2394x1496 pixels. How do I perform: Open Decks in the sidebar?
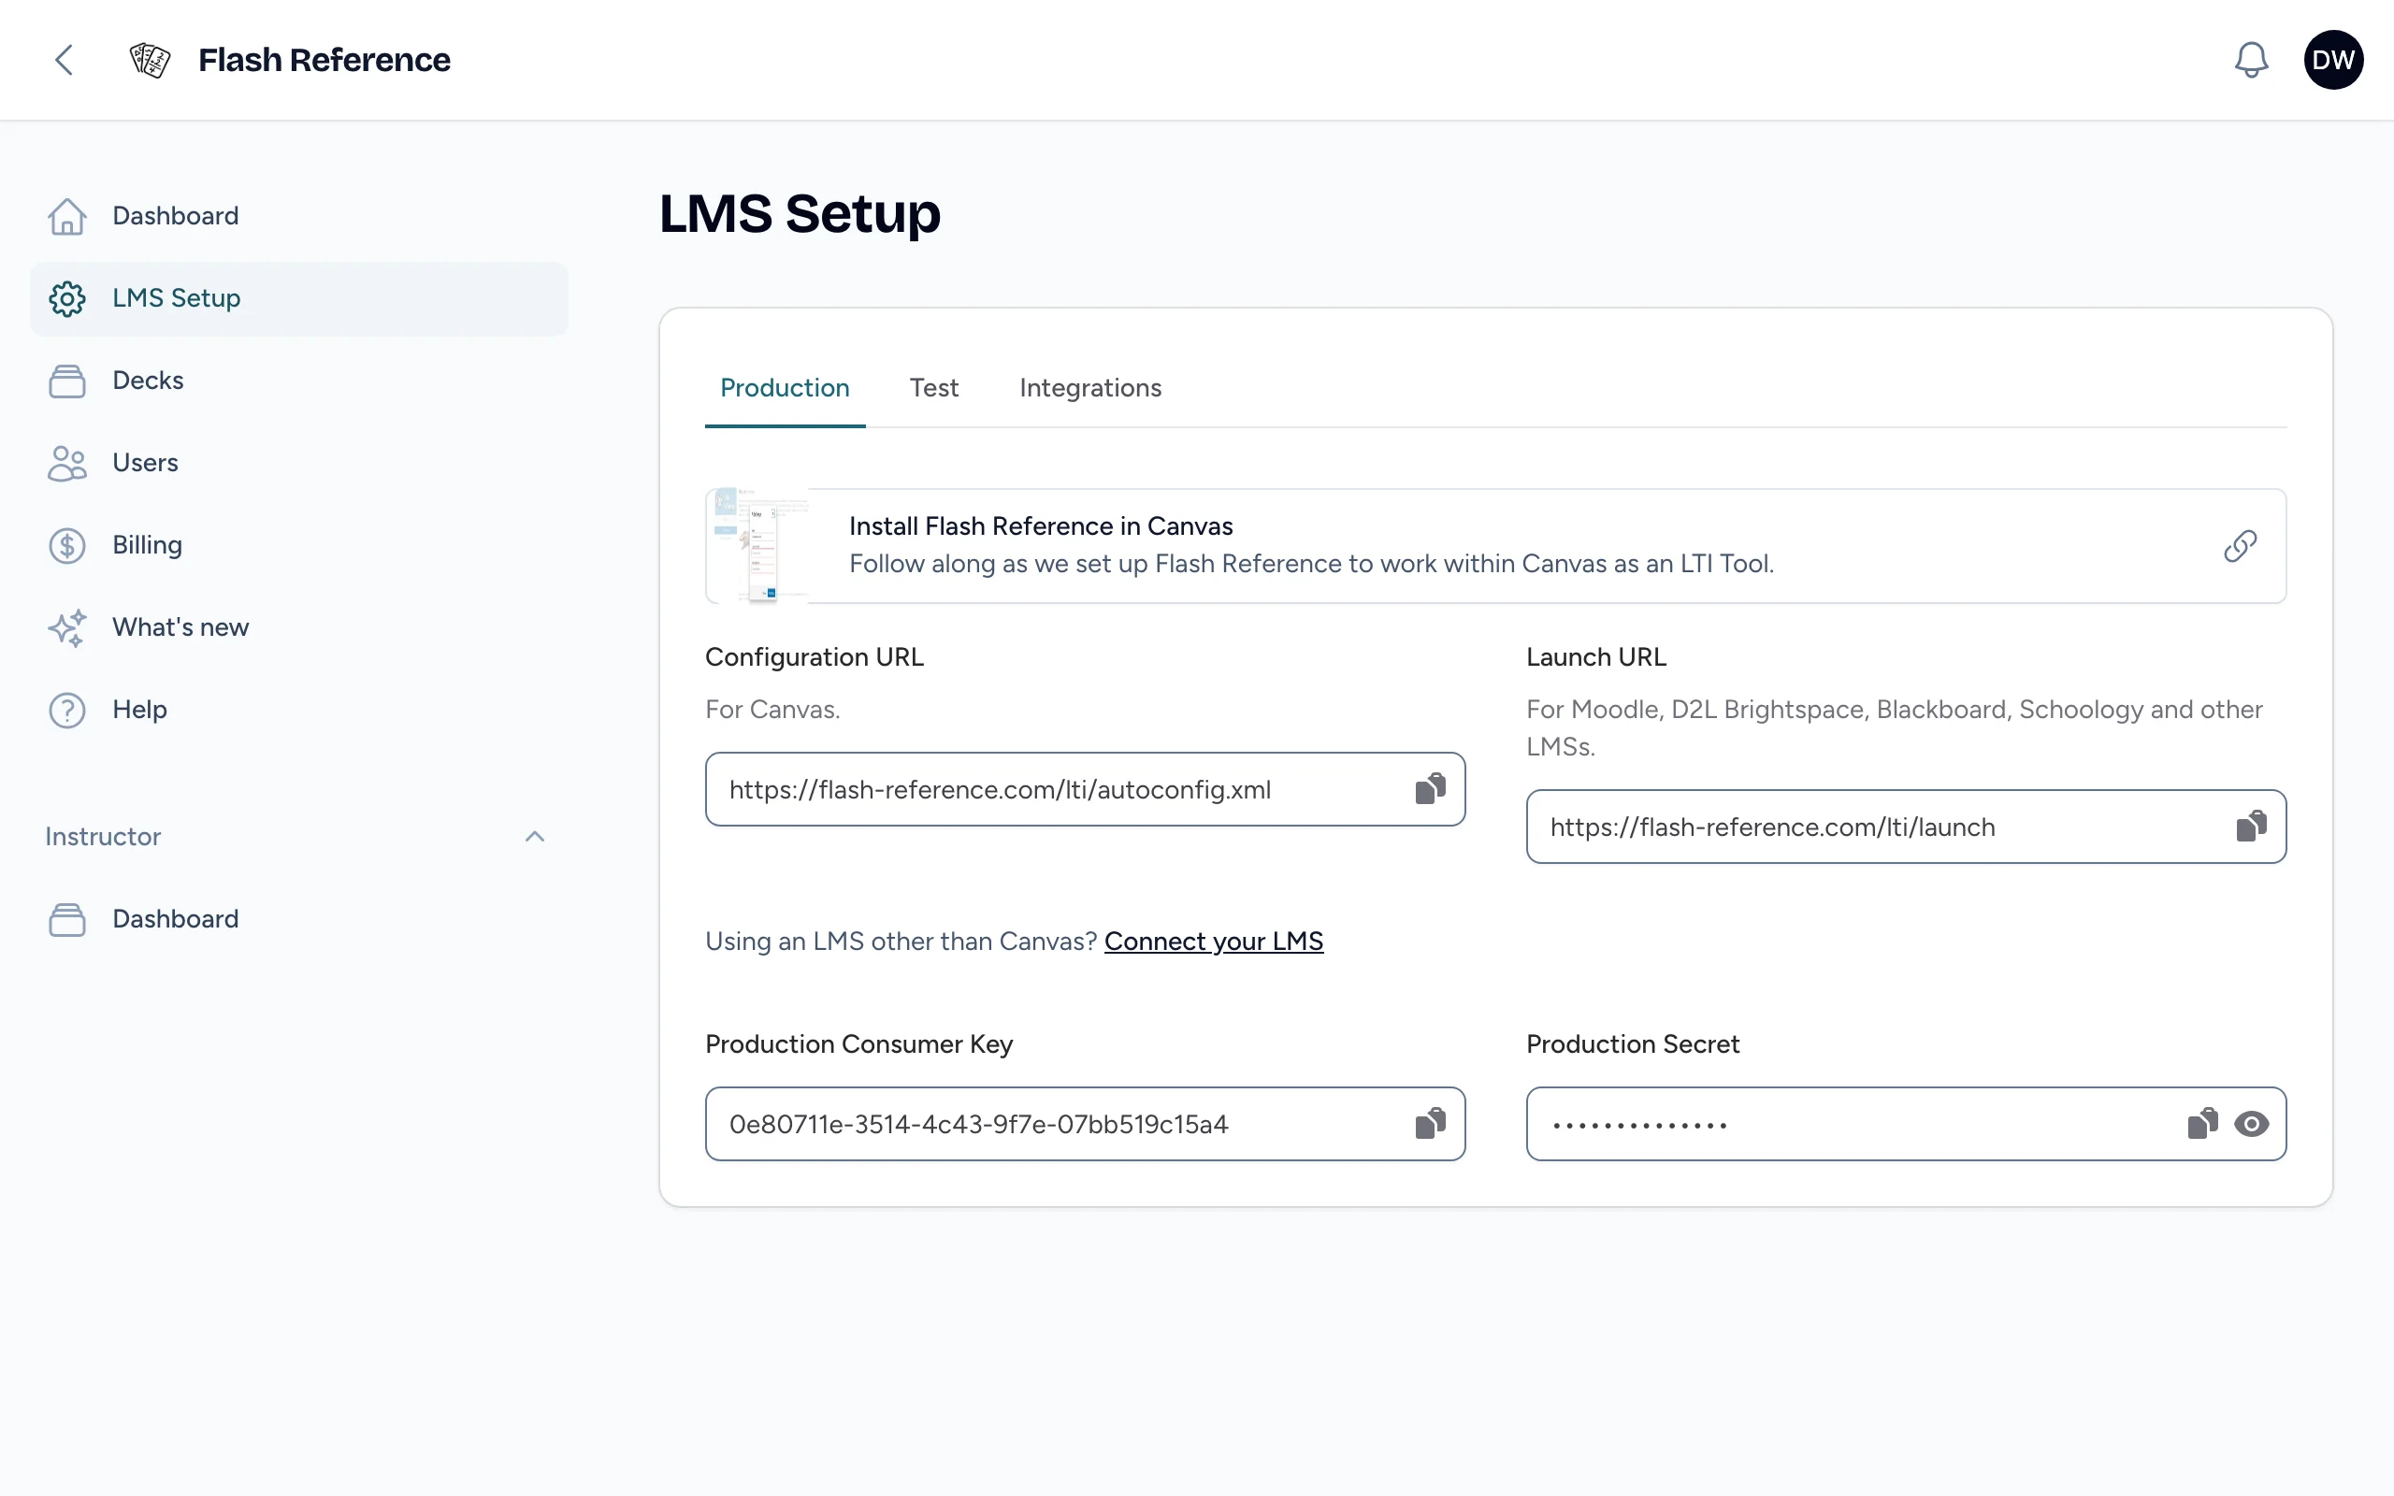pyautogui.click(x=298, y=381)
